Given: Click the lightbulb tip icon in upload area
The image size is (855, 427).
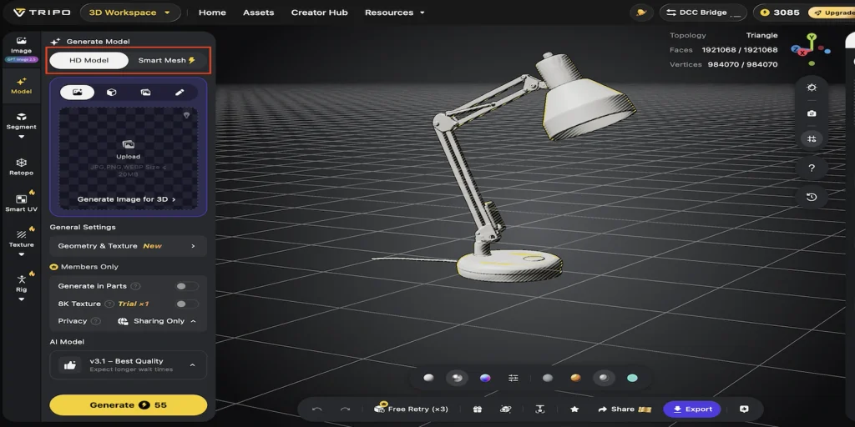Looking at the screenshot, I should pyautogui.click(x=187, y=115).
